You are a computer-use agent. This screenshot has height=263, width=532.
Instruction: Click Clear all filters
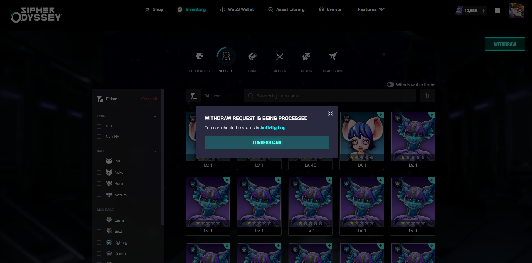(x=149, y=99)
